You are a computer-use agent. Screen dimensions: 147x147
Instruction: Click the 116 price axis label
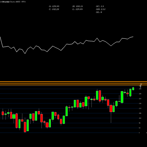[140, 103]
